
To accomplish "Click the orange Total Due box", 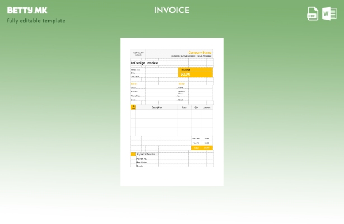I will tap(195, 72).
